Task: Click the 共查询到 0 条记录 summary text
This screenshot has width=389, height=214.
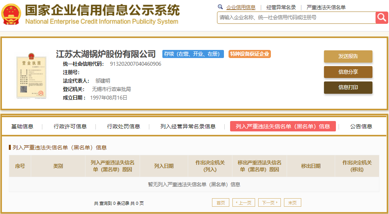Action: 119,203
